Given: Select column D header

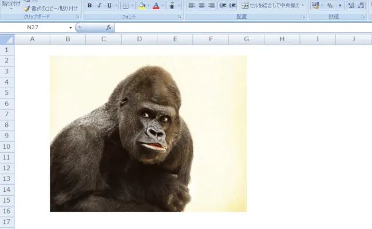Looking at the screenshot, I should [139, 39].
